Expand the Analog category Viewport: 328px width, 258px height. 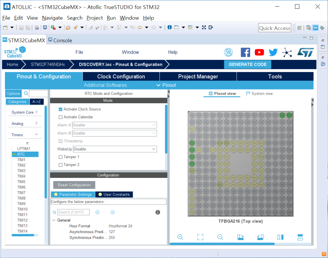click(25, 124)
